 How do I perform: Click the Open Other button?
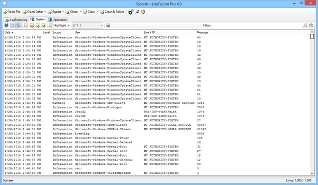(33, 12)
